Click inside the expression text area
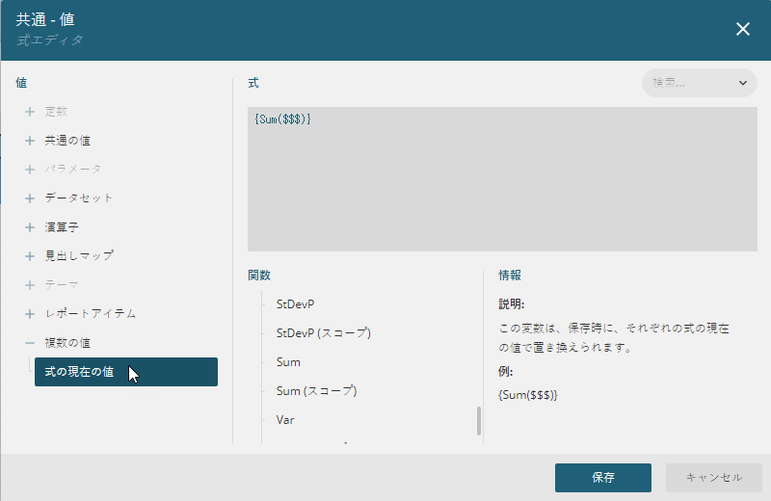 tap(502, 179)
